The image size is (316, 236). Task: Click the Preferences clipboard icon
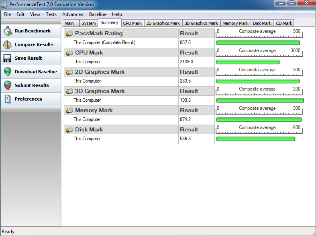coord(8,99)
